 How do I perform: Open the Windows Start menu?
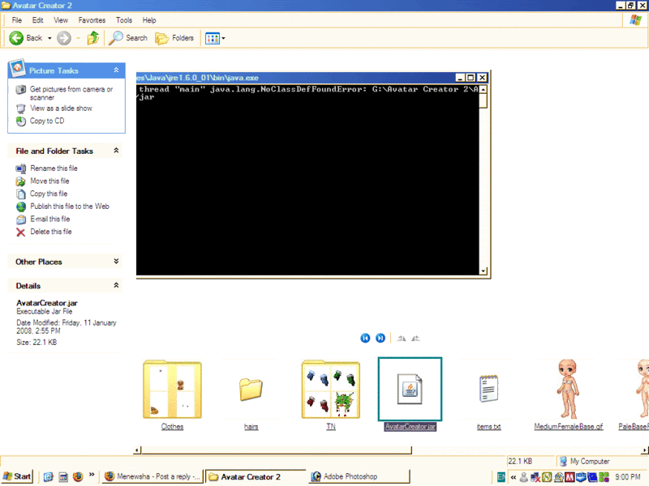coord(17,476)
